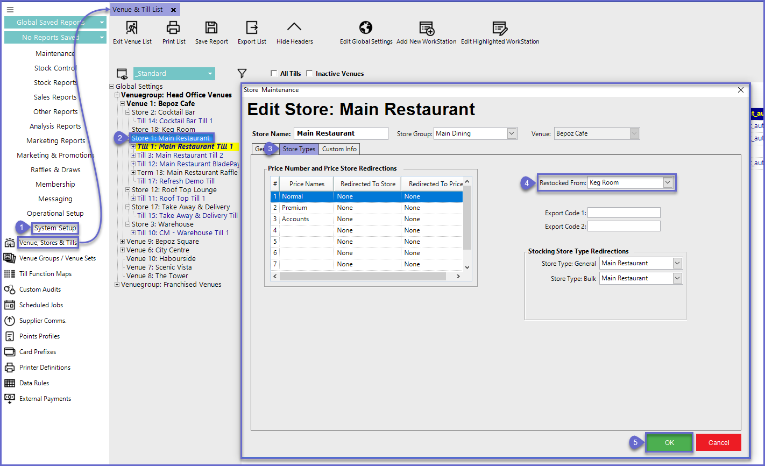Expand Venue 9: Bepoz Square node
Screen dimensions: 765x466
pos(122,242)
